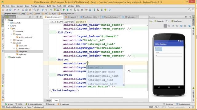Open the File menu

(x=3, y=6)
